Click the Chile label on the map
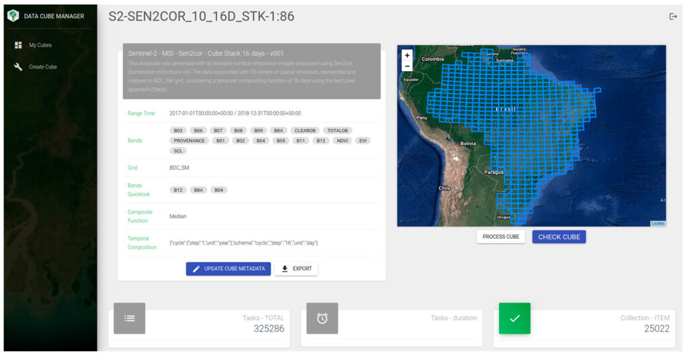 (x=444, y=188)
